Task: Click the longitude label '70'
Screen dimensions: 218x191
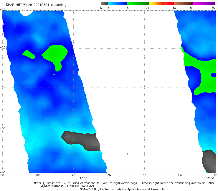Action: coord(73,175)
